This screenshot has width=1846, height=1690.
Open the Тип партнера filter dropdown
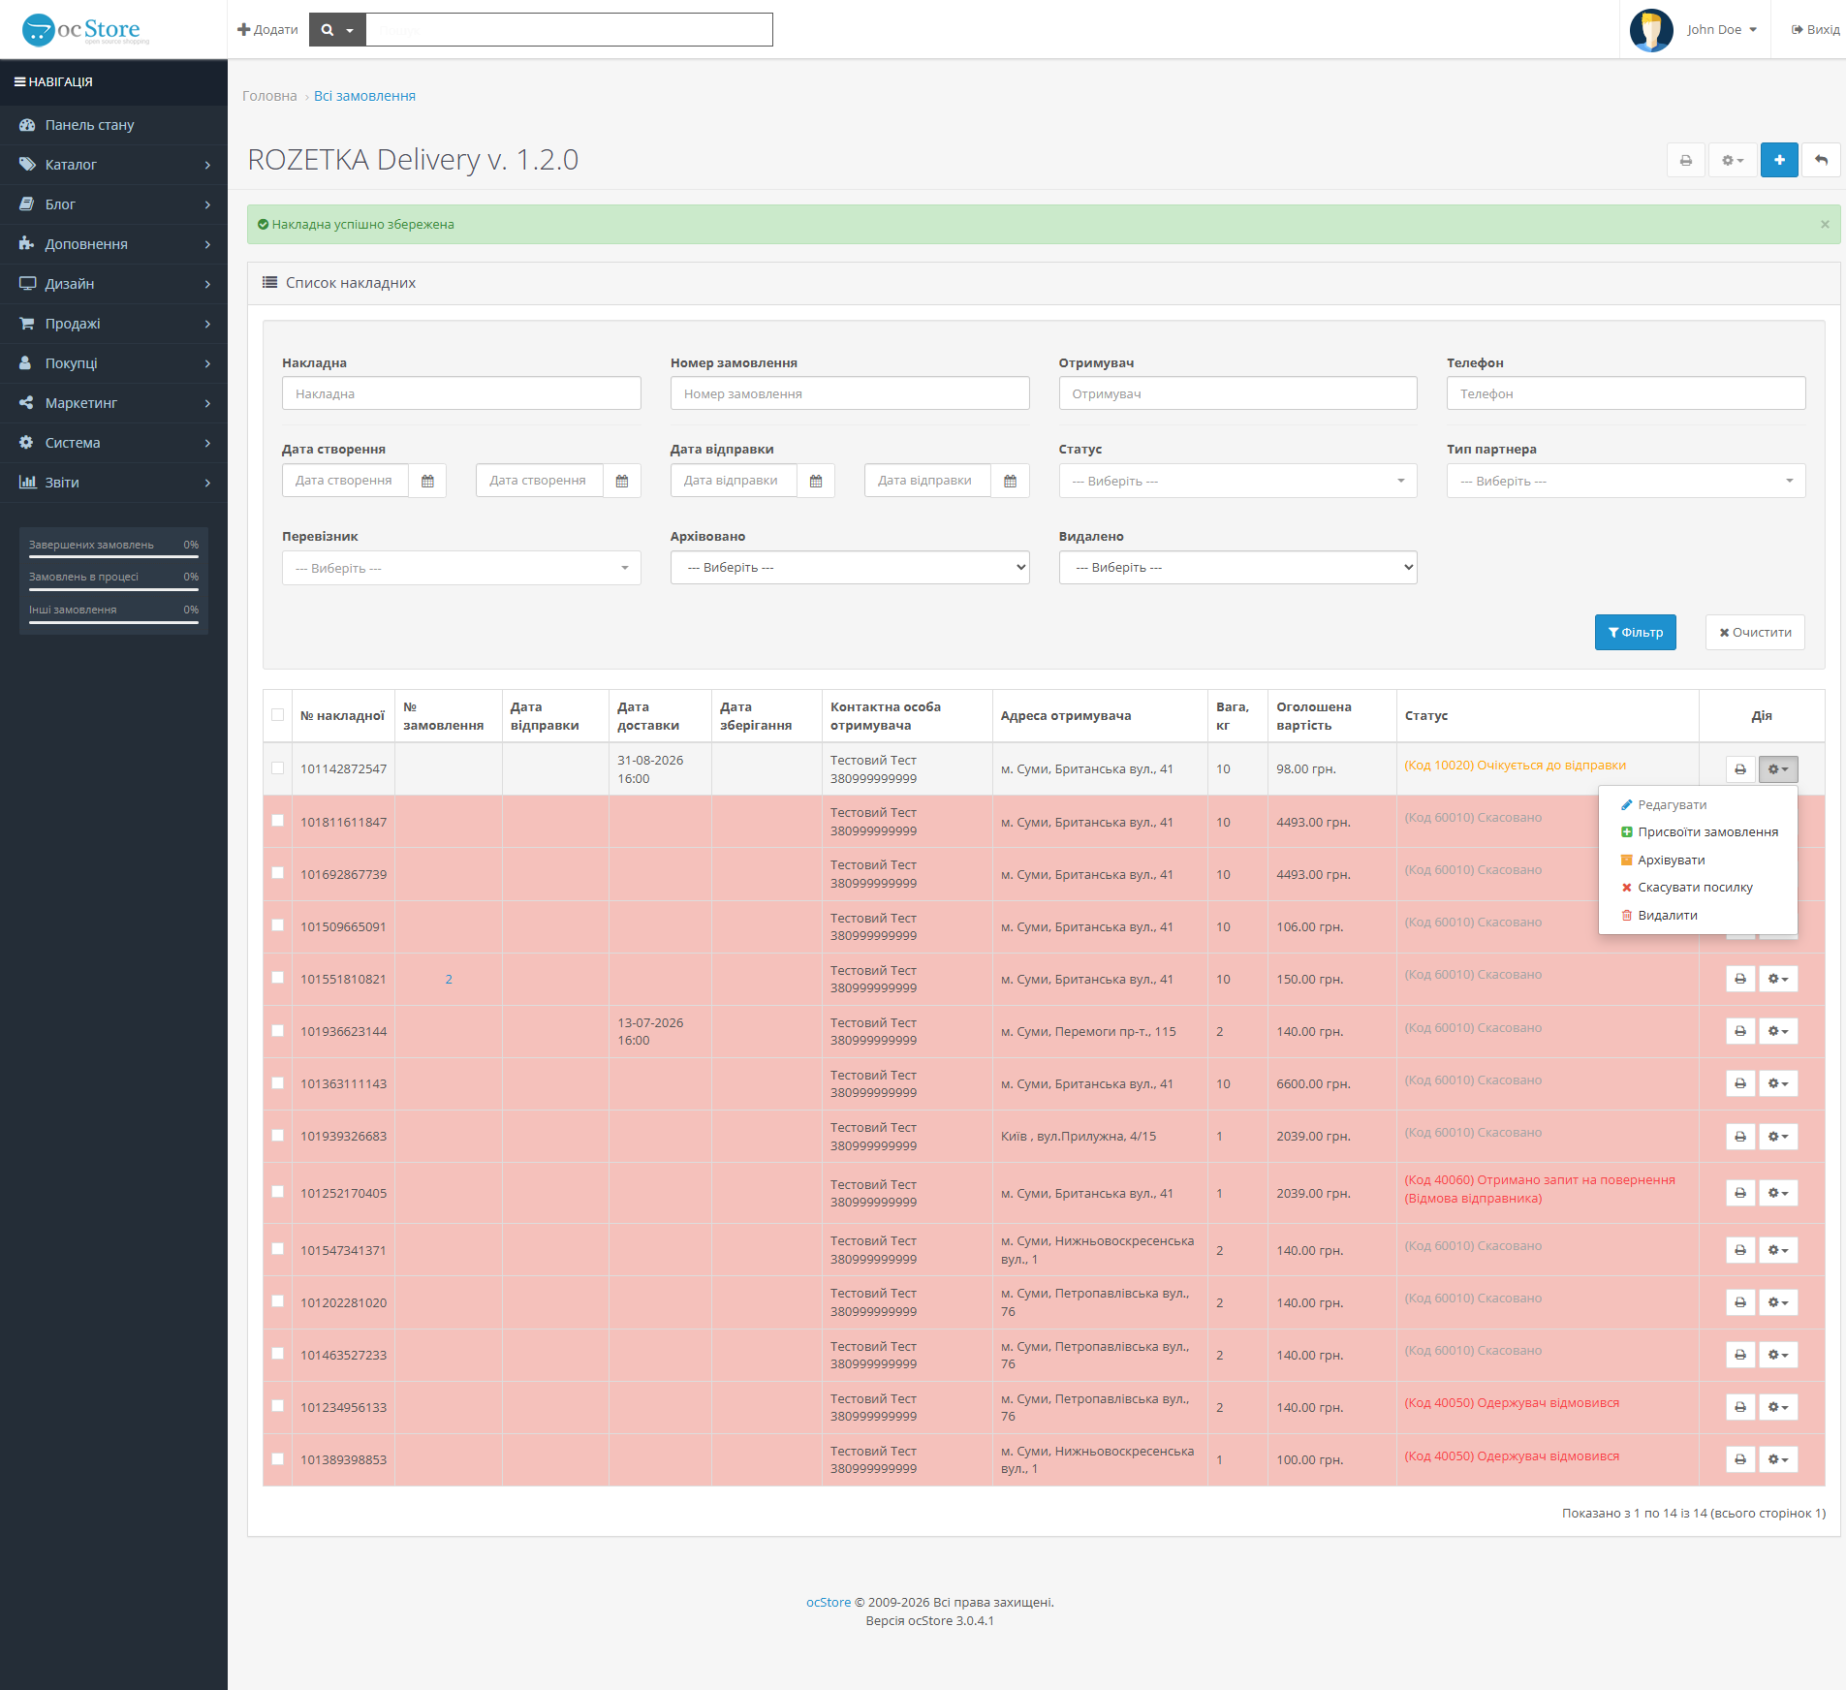tap(1626, 481)
